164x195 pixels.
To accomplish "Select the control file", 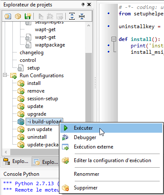I will [x=28, y=60].
